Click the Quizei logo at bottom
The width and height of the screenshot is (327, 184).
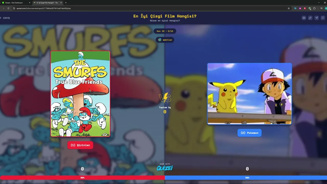pyautogui.click(x=165, y=168)
